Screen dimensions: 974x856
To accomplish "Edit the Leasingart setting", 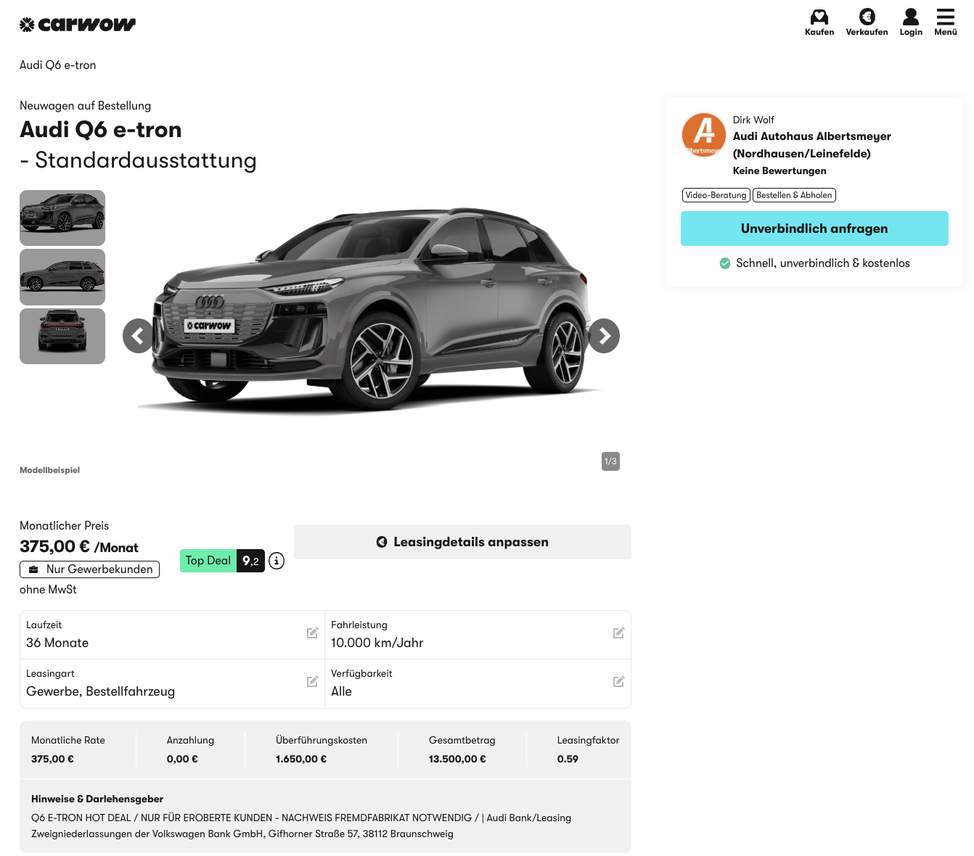I will click(x=312, y=682).
